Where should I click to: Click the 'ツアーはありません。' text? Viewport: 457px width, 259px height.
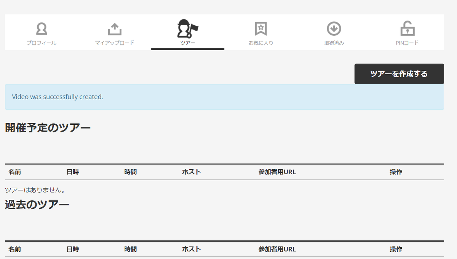coord(35,190)
